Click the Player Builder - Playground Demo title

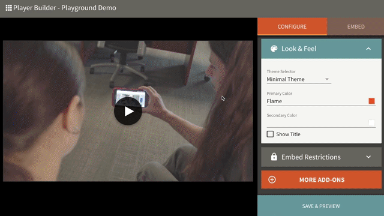click(65, 8)
